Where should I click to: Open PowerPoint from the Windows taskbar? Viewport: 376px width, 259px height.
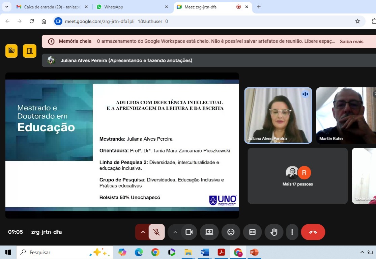click(x=254, y=252)
